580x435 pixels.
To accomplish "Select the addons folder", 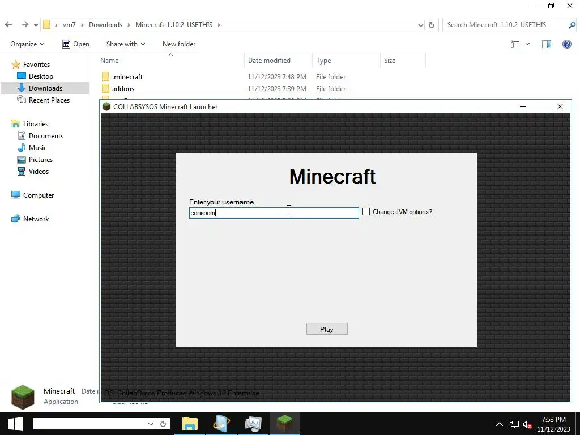I will (123, 89).
